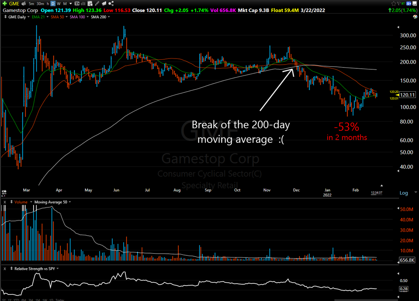419x301 pixels.
Task: Click the save disk icon
Action: (414, 3)
